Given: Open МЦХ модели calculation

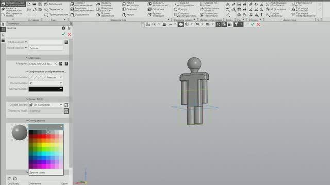Looking at the screenshot, I should pos(276,9).
